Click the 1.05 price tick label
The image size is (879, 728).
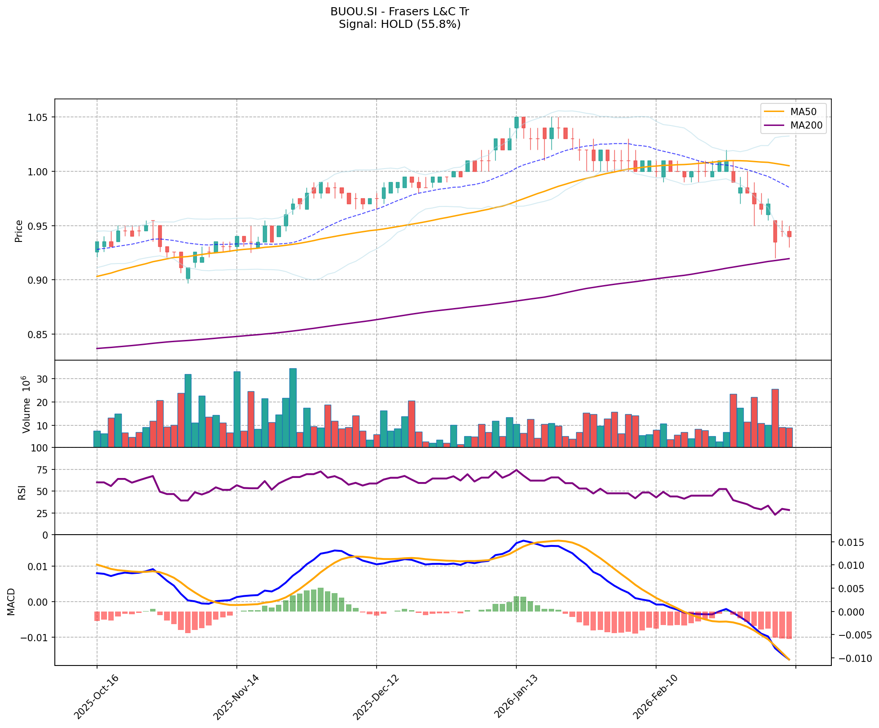click(39, 117)
